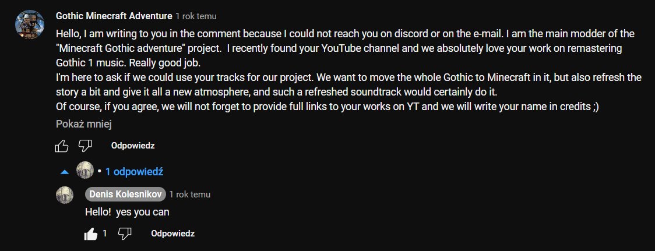Toggle the thumbs-up on Denis Kolesnikov's reply
The image size is (655, 251).
91,234
